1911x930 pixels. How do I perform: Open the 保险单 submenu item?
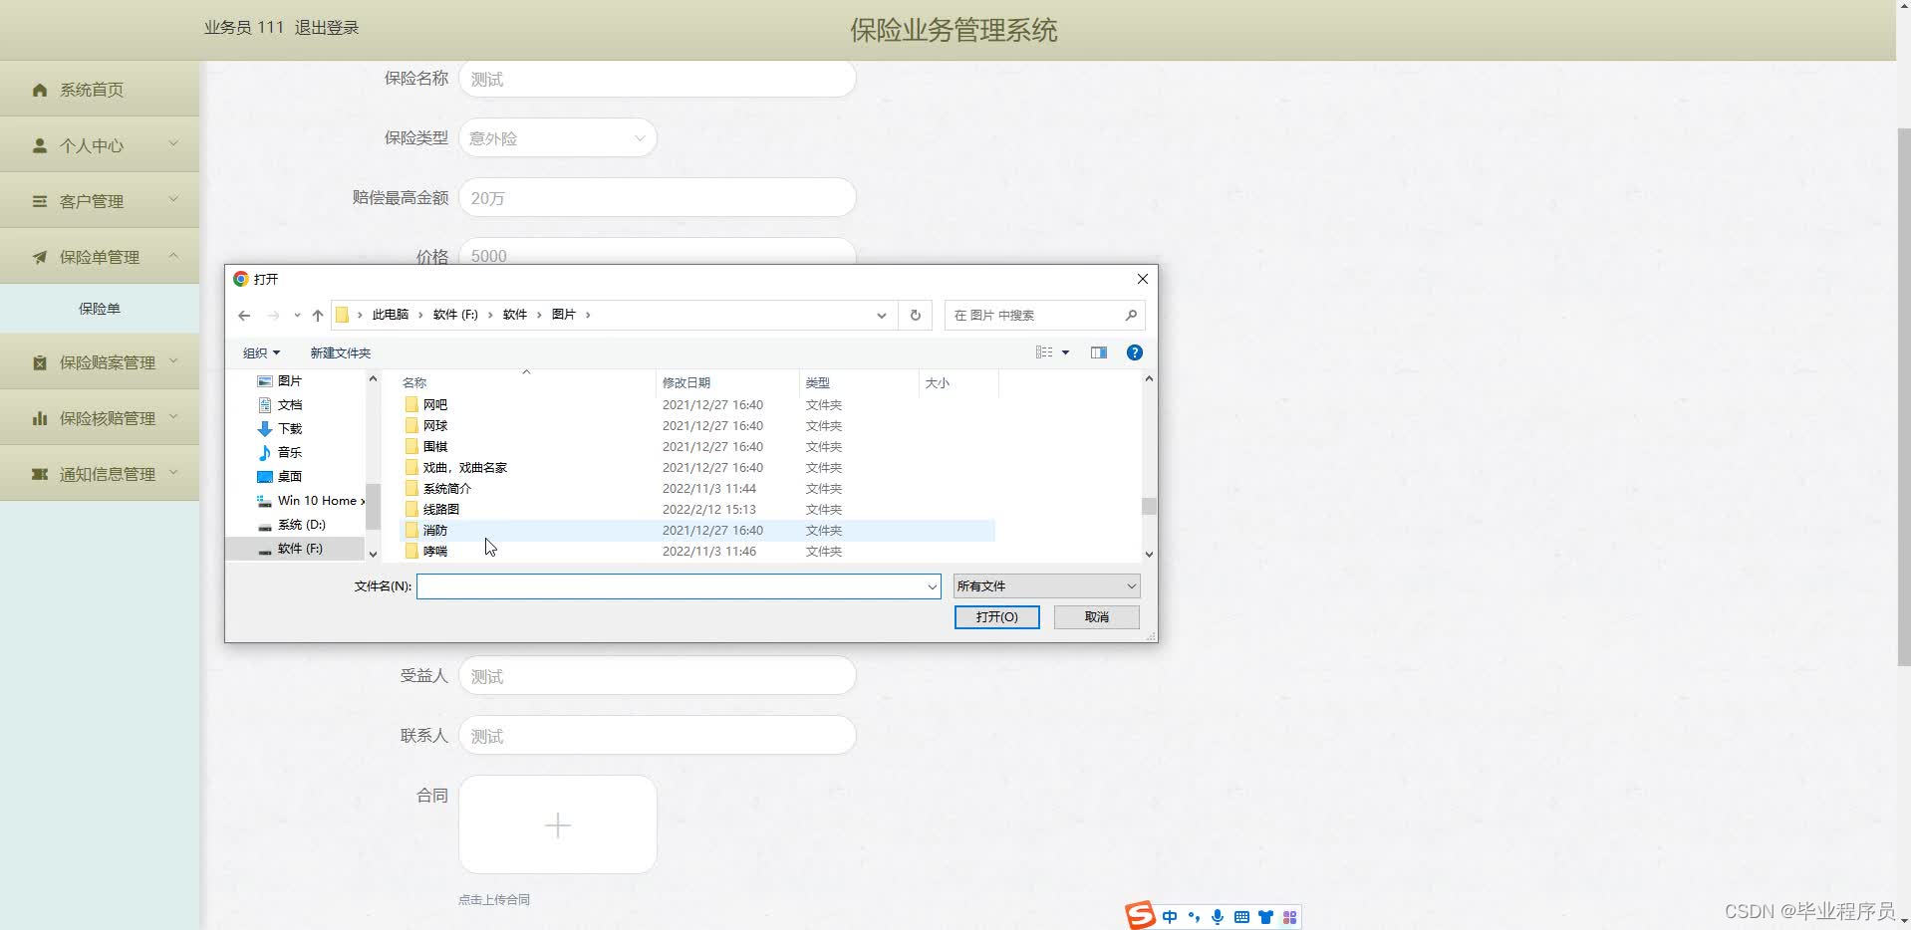[100, 309]
